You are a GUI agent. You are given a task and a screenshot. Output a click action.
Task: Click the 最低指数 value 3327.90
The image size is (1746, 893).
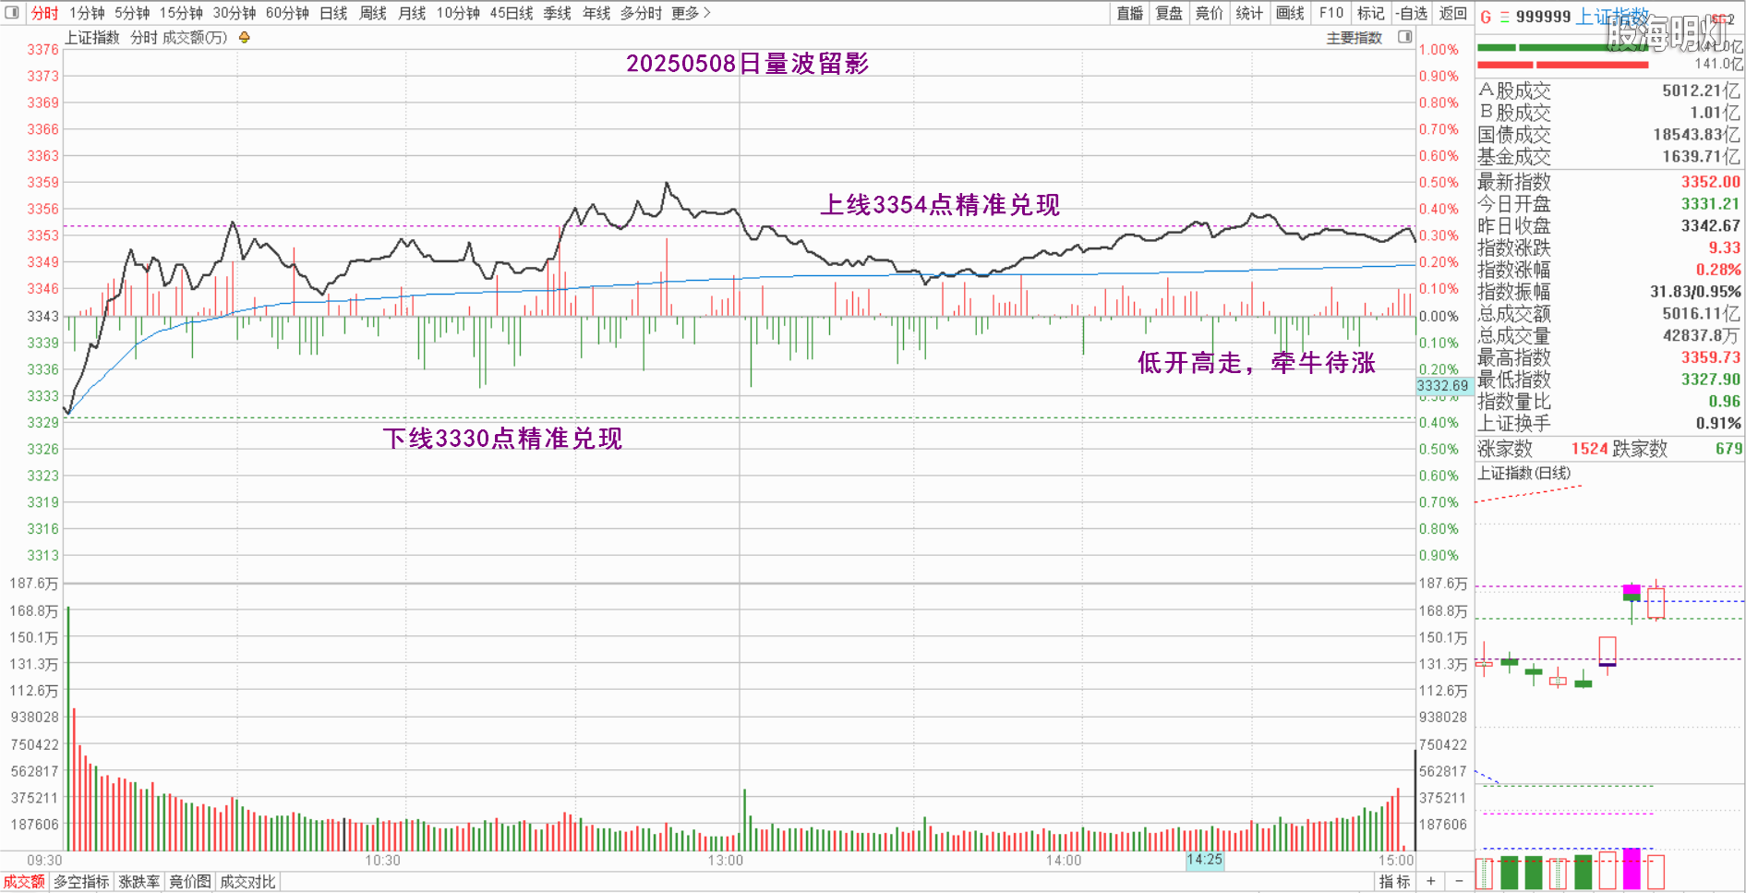1711,380
